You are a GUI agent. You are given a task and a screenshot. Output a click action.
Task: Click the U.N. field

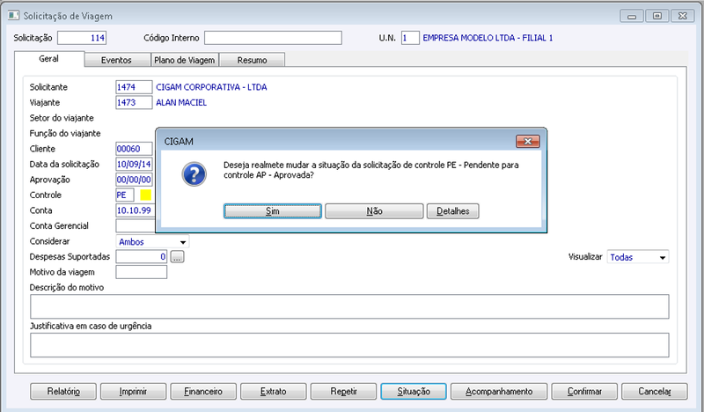coord(410,38)
